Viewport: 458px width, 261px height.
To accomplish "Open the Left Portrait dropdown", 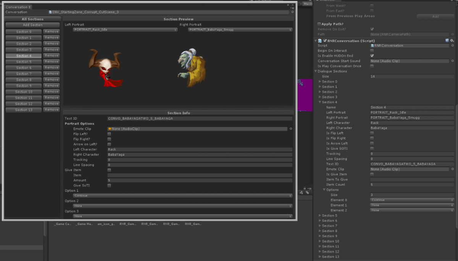I will [x=125, y=30].
